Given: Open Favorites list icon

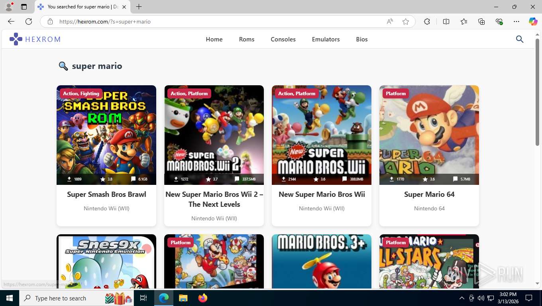Looking at the screenshot, I should pyautogui.click(x=464, y=22).
